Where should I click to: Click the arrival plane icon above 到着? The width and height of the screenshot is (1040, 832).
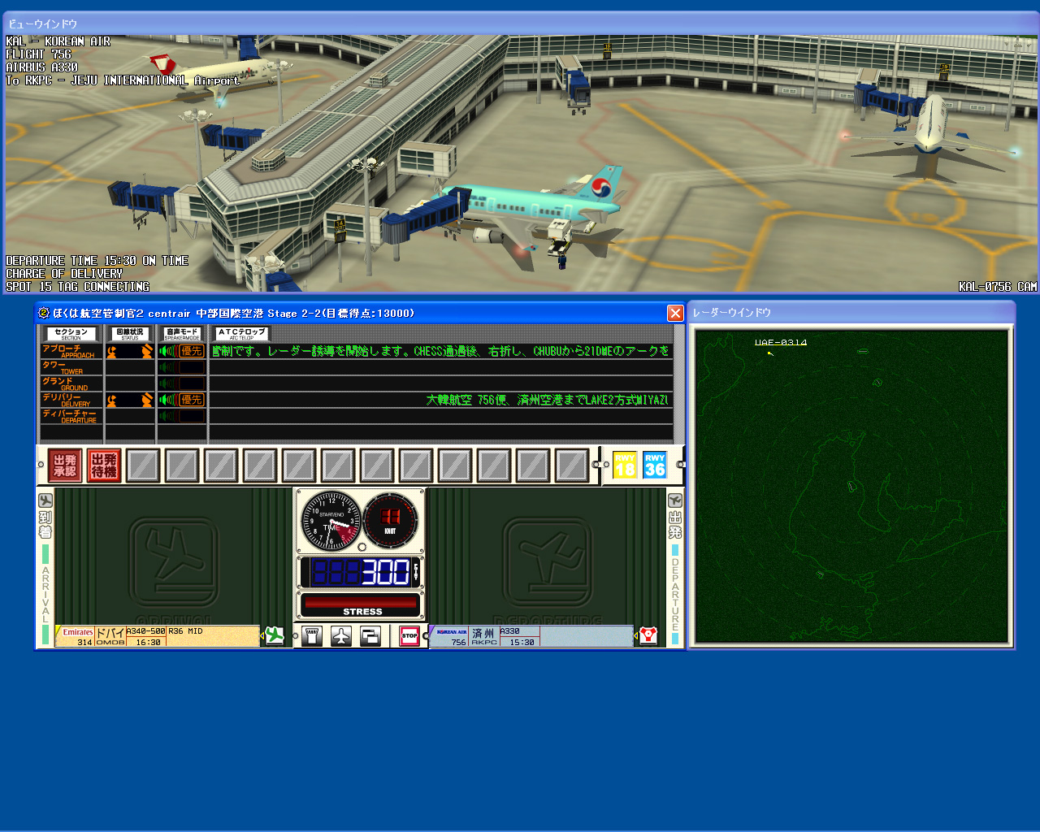45,500
